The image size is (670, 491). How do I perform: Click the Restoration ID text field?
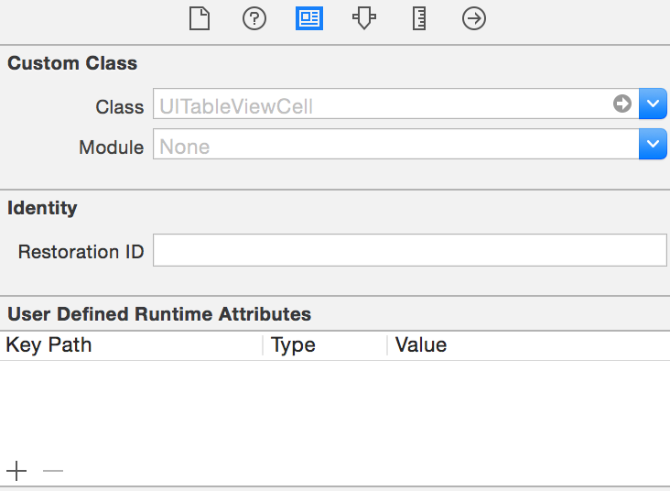[x=409, y=250]
